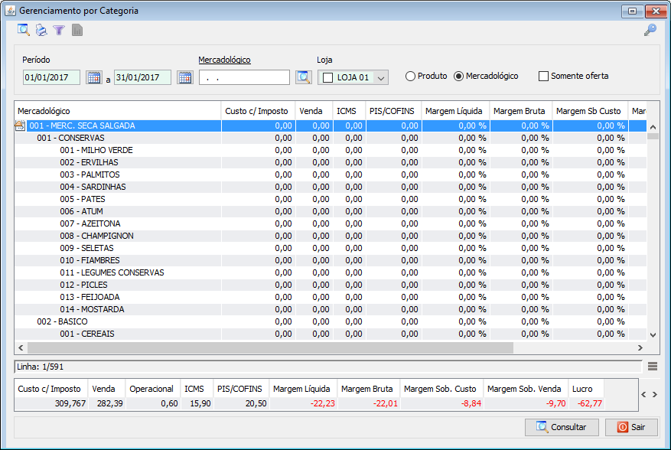Click the purple funnel filter icon
Viewport: 671px width, 450px height.
tap(59, 30)
